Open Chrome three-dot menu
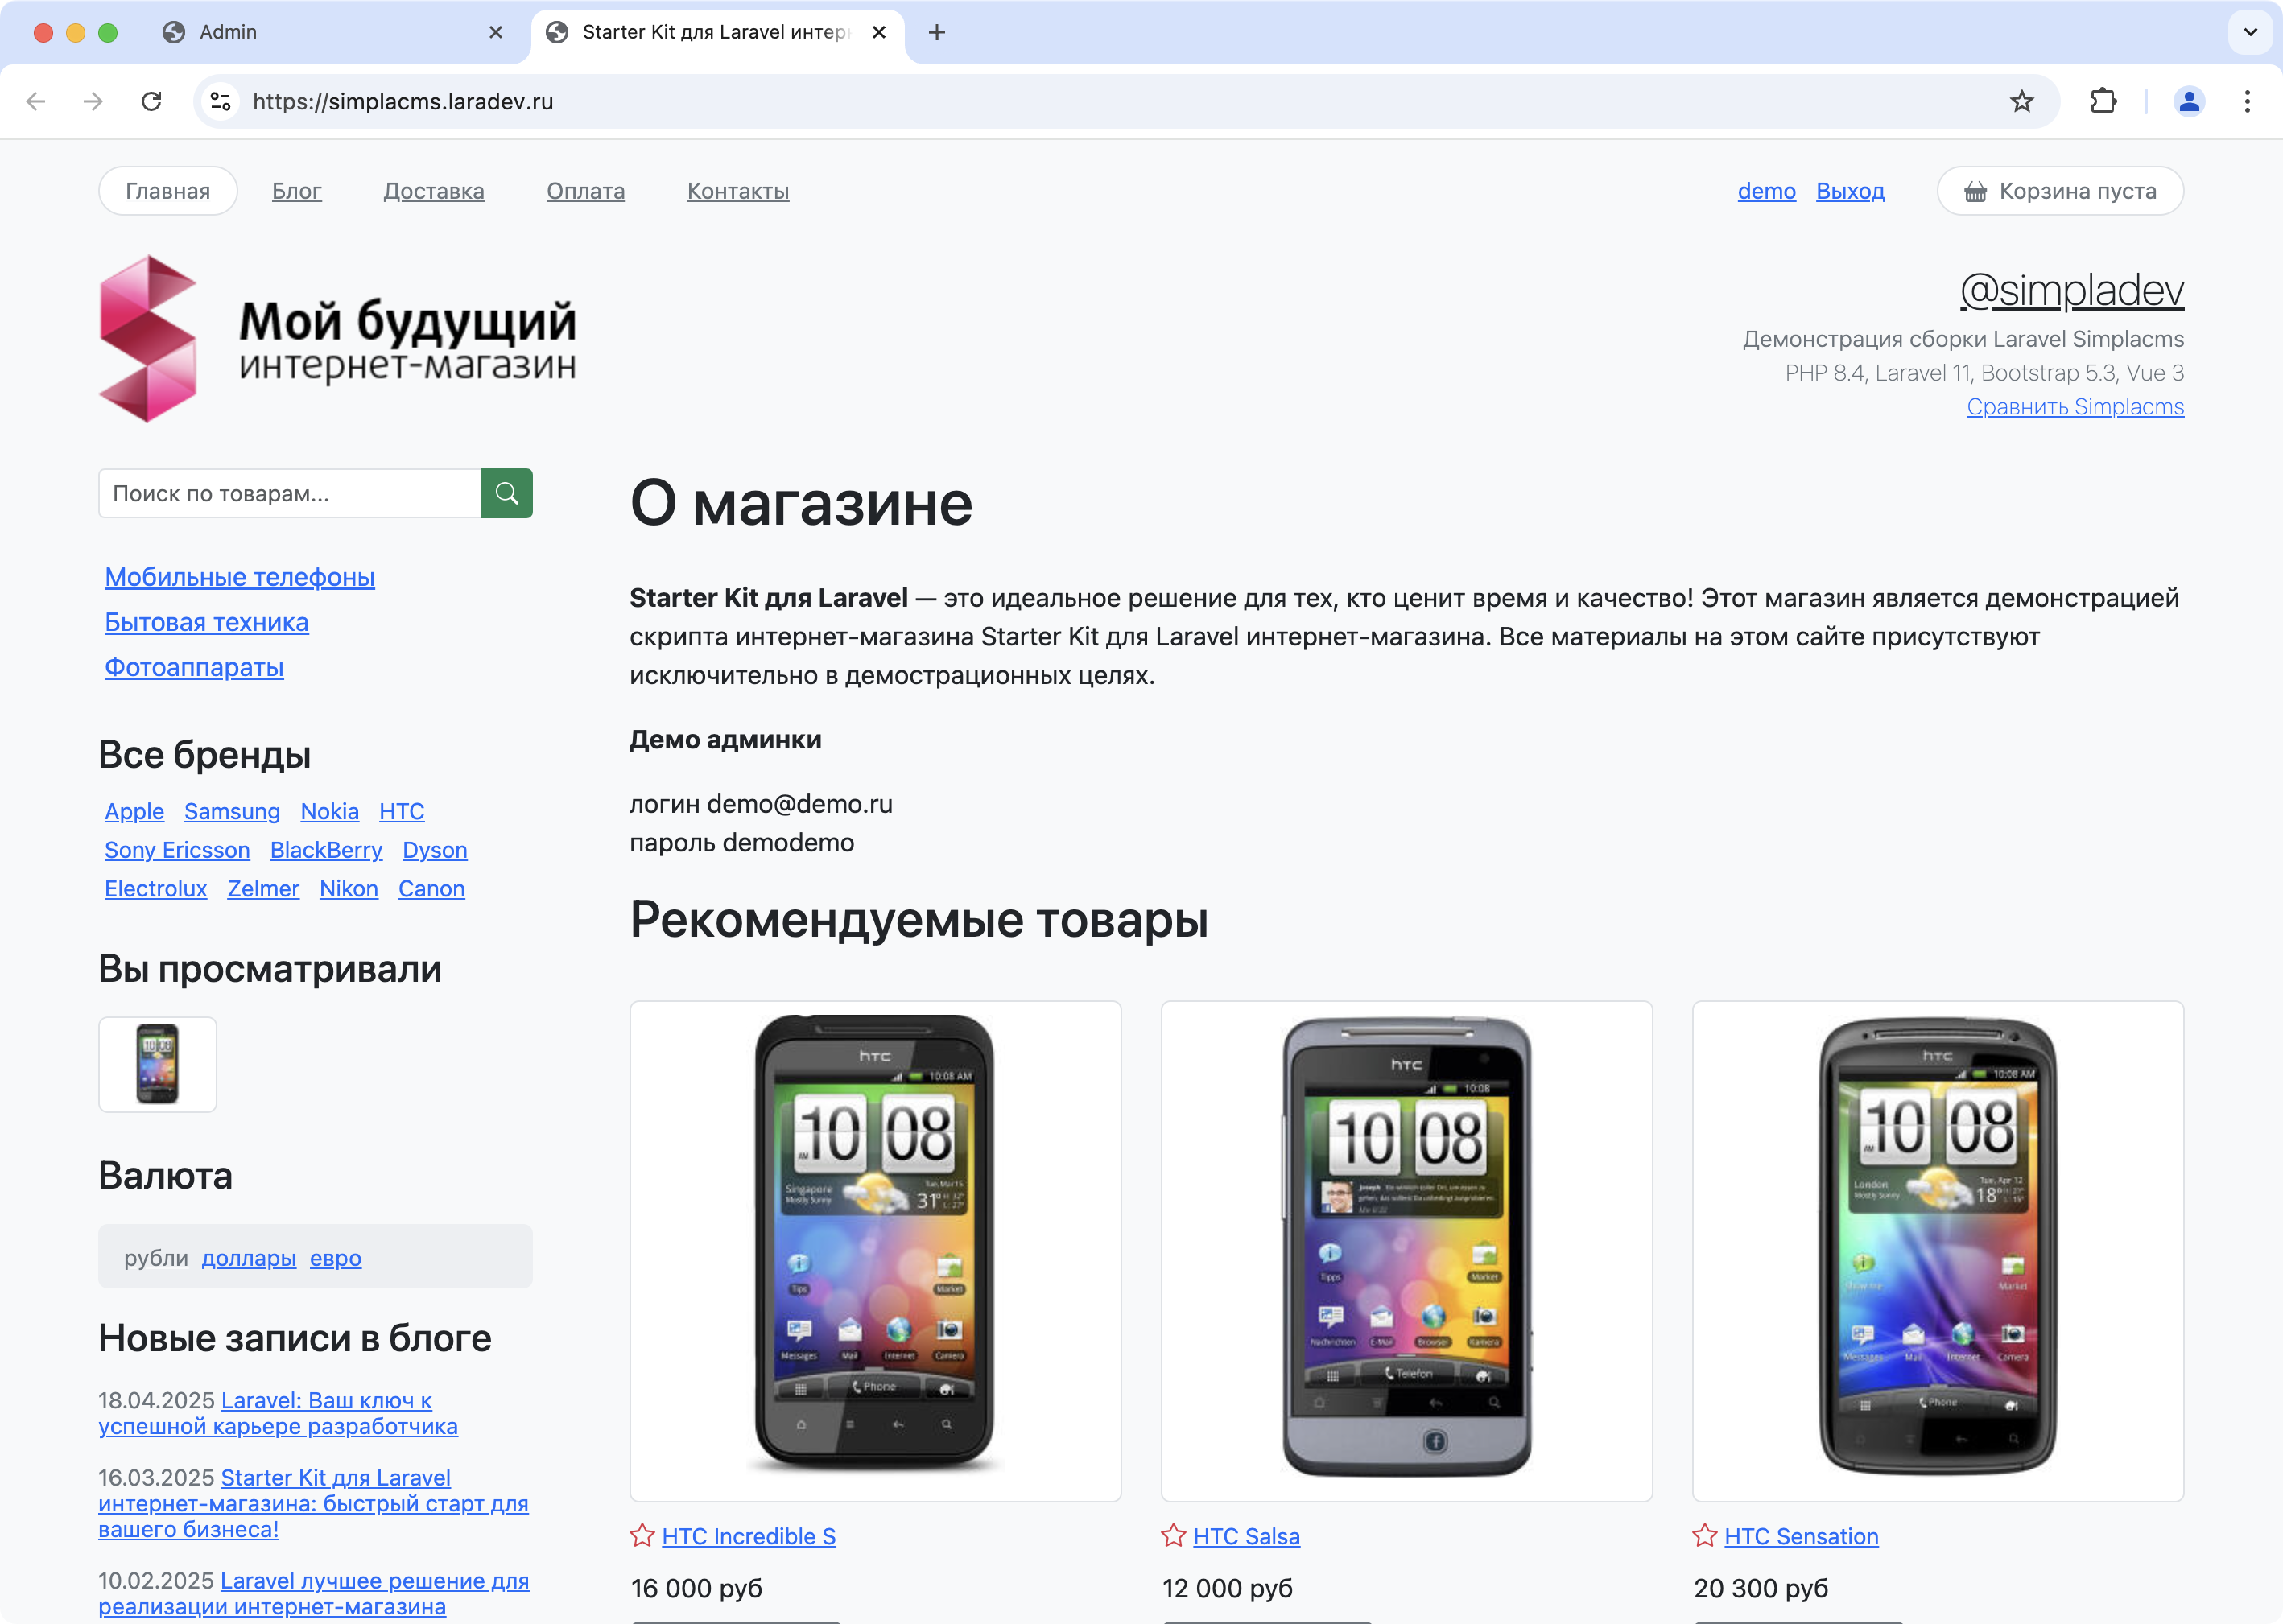This screenshot has height=1624, width=2283. tap(2247, 101)
